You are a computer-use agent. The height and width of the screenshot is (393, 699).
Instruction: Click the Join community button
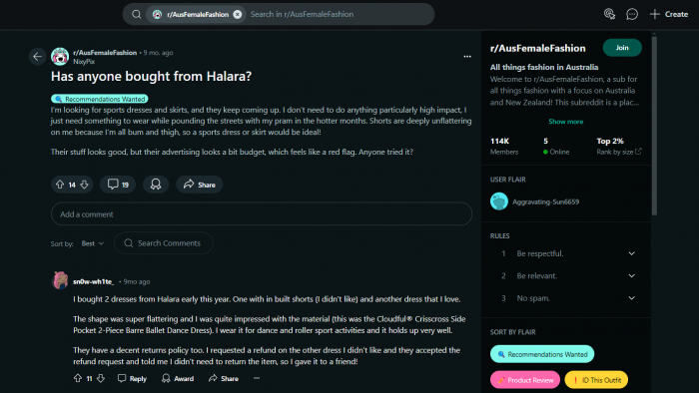pos(622,48)
